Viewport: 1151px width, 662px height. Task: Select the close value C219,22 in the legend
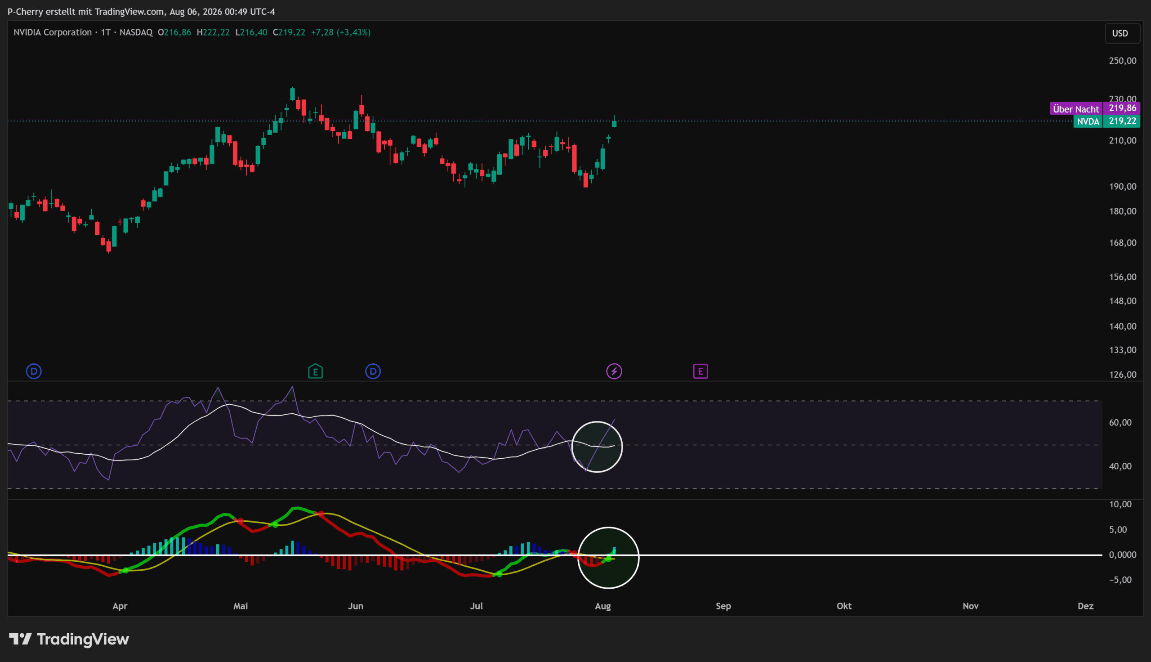(289, 32)
